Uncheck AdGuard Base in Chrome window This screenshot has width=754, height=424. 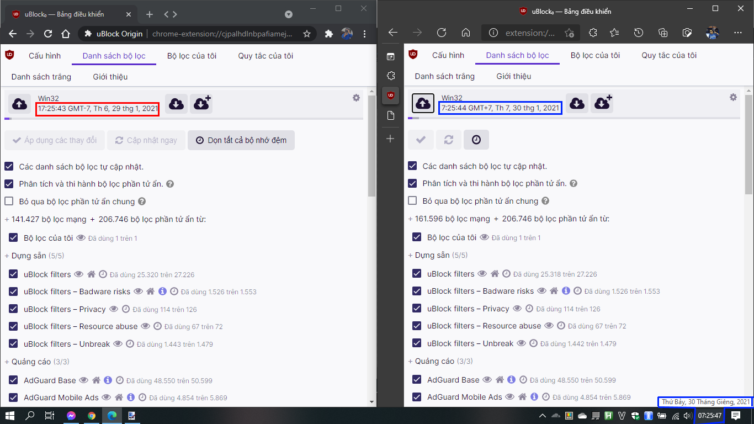point(13,380)
